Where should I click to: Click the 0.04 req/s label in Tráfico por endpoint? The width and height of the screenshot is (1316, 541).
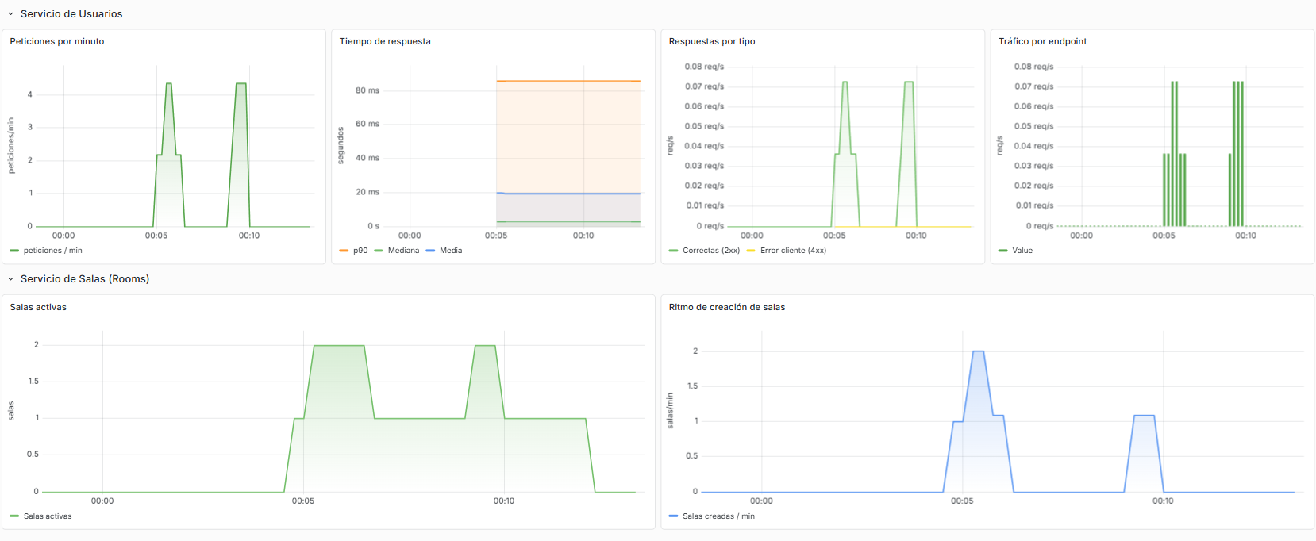[x=1033, y=146]
